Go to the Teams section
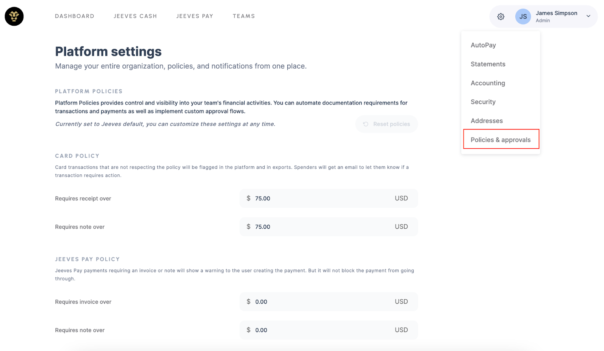604x351 pixels. 243,16
